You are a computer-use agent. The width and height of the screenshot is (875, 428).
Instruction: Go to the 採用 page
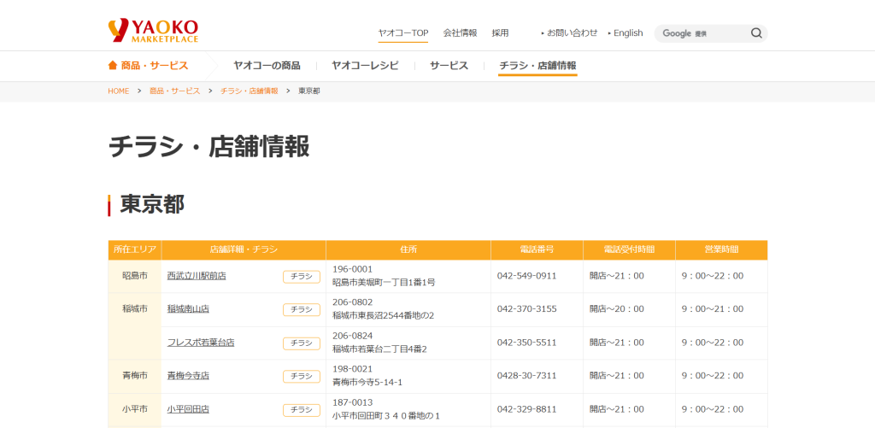pos(500,33)
